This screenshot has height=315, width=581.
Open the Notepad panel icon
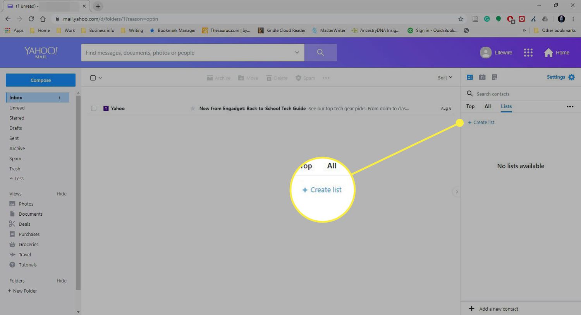(x=494, y=77)
